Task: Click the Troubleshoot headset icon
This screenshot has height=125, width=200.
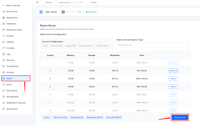Action: 4,66
